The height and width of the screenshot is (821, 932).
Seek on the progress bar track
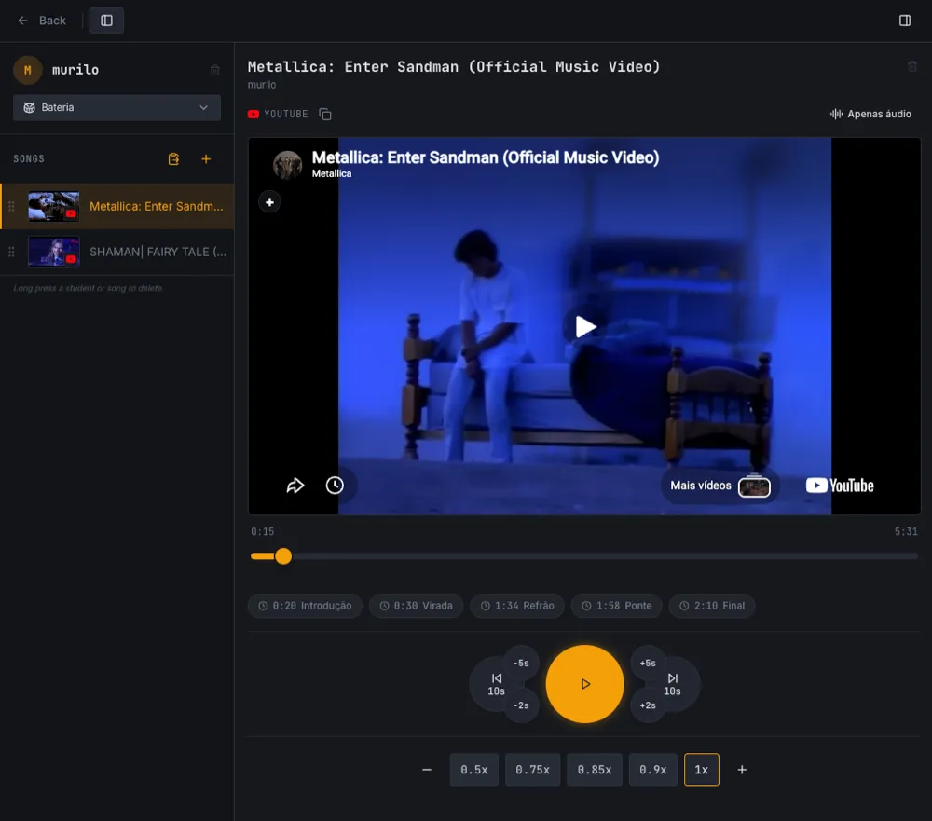(585, 556)
